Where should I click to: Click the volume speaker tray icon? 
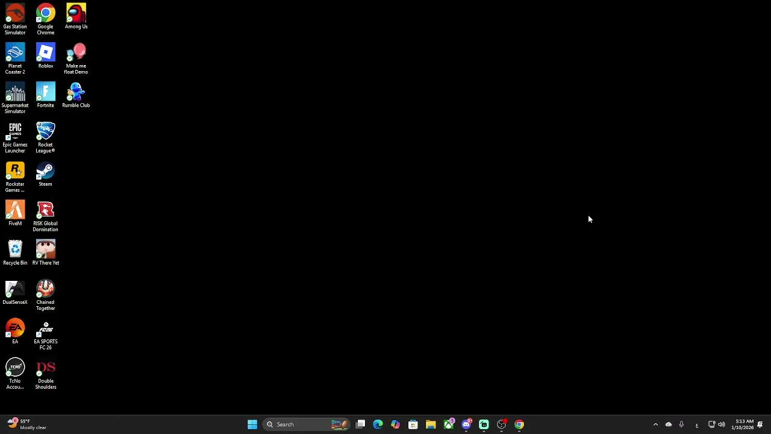[722, 424]
